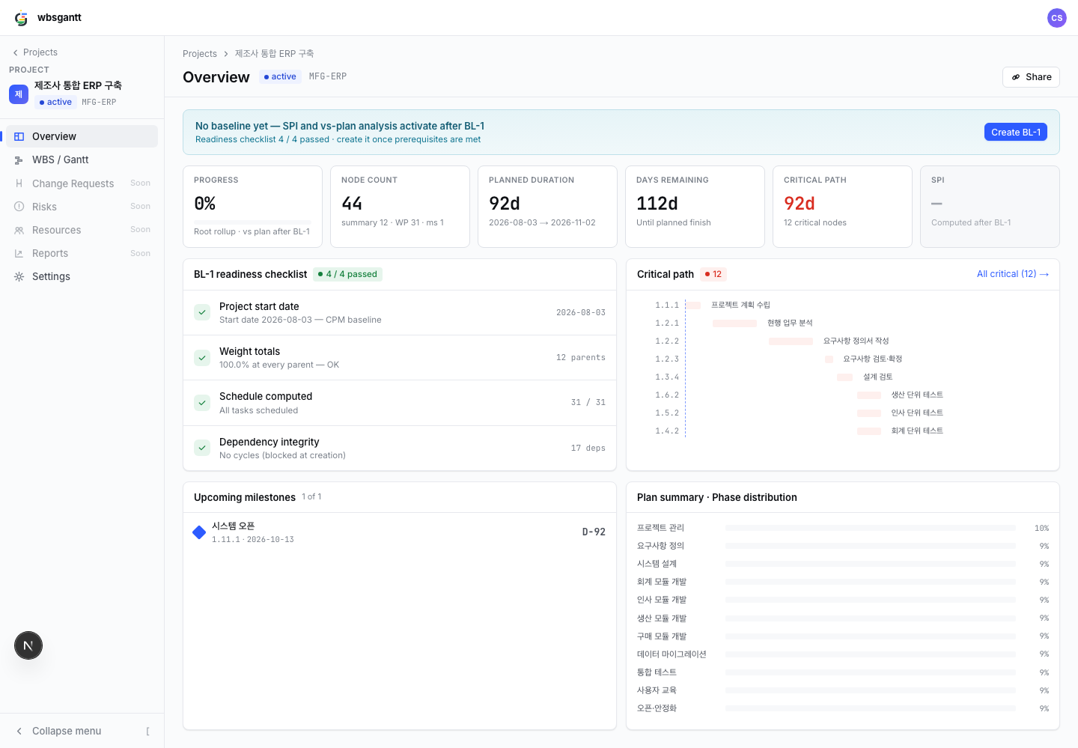The height and width of the screenshot is (748, 1078).
Task: Click the '12 parents' value
Action: 580,358
